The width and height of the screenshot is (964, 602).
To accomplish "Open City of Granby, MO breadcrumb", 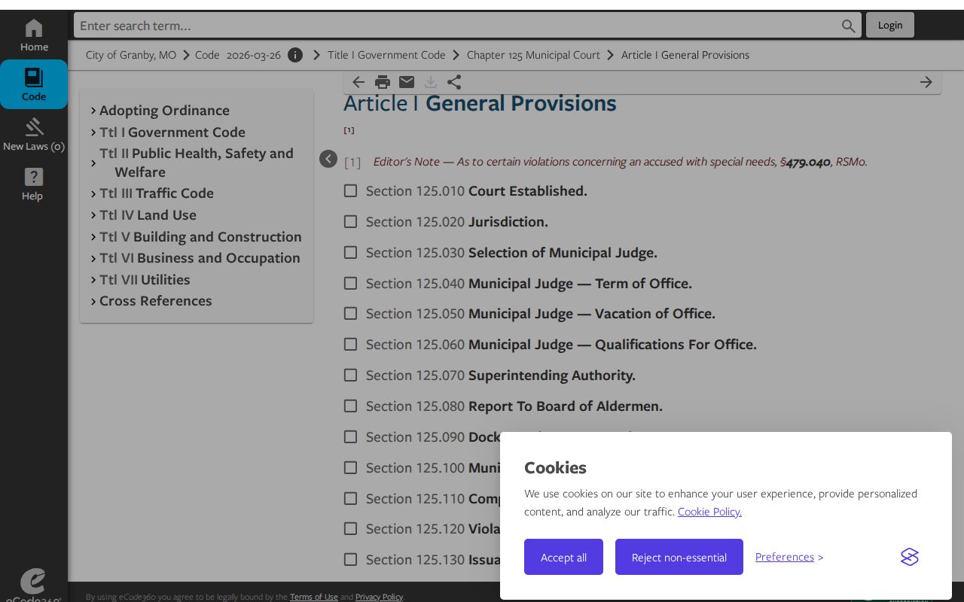I will pos(131,55).
